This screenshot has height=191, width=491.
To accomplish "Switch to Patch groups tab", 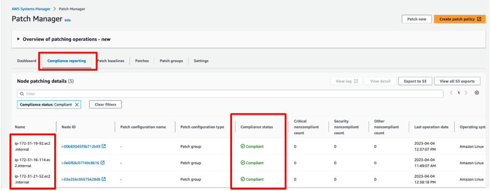I will pyautogui.click(x=171, y=61).
